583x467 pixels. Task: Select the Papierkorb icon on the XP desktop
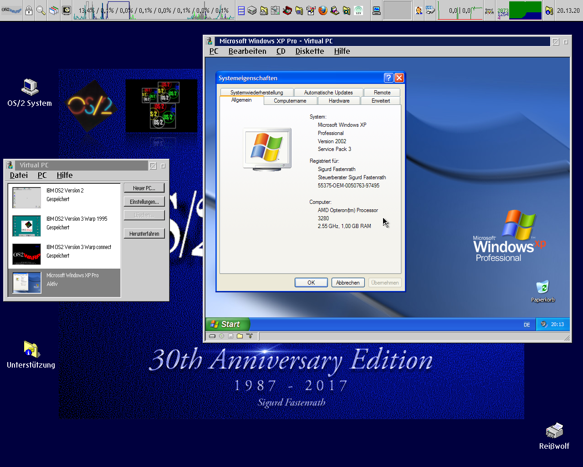coord(542,291)
